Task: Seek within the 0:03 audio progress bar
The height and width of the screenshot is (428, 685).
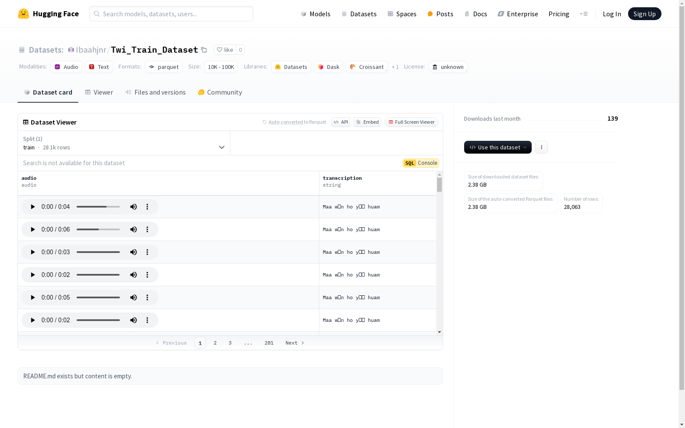Action: pos(98,252)
